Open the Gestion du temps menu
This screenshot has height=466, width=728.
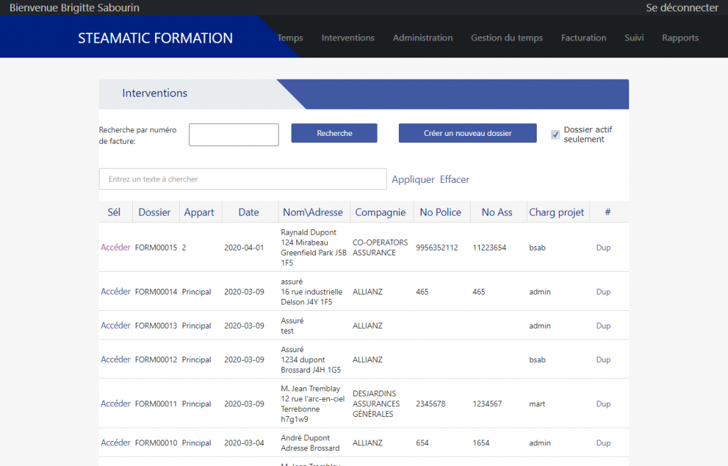click(x=506, y=38)
